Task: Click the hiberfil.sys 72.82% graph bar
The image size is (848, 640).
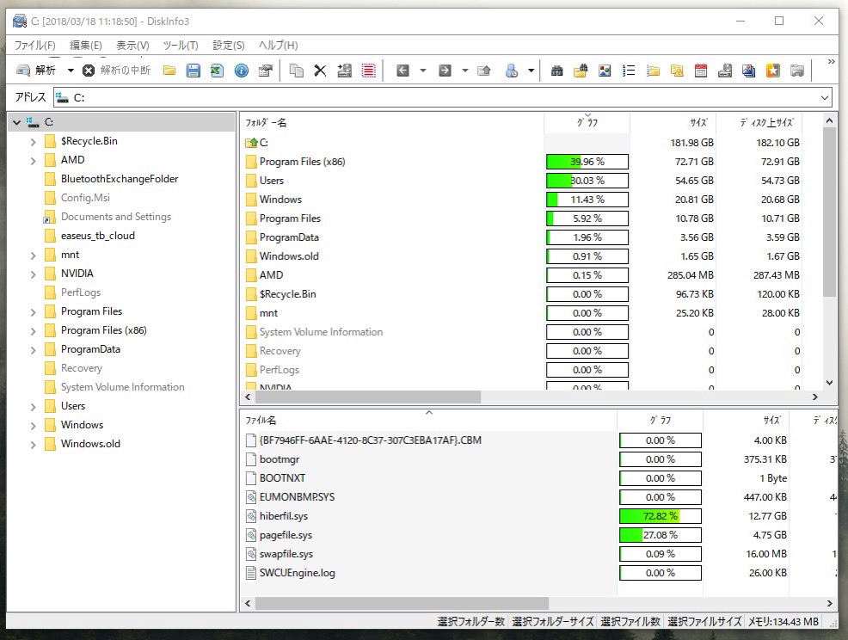Action: pyautogui.click(x=660, y=516)
